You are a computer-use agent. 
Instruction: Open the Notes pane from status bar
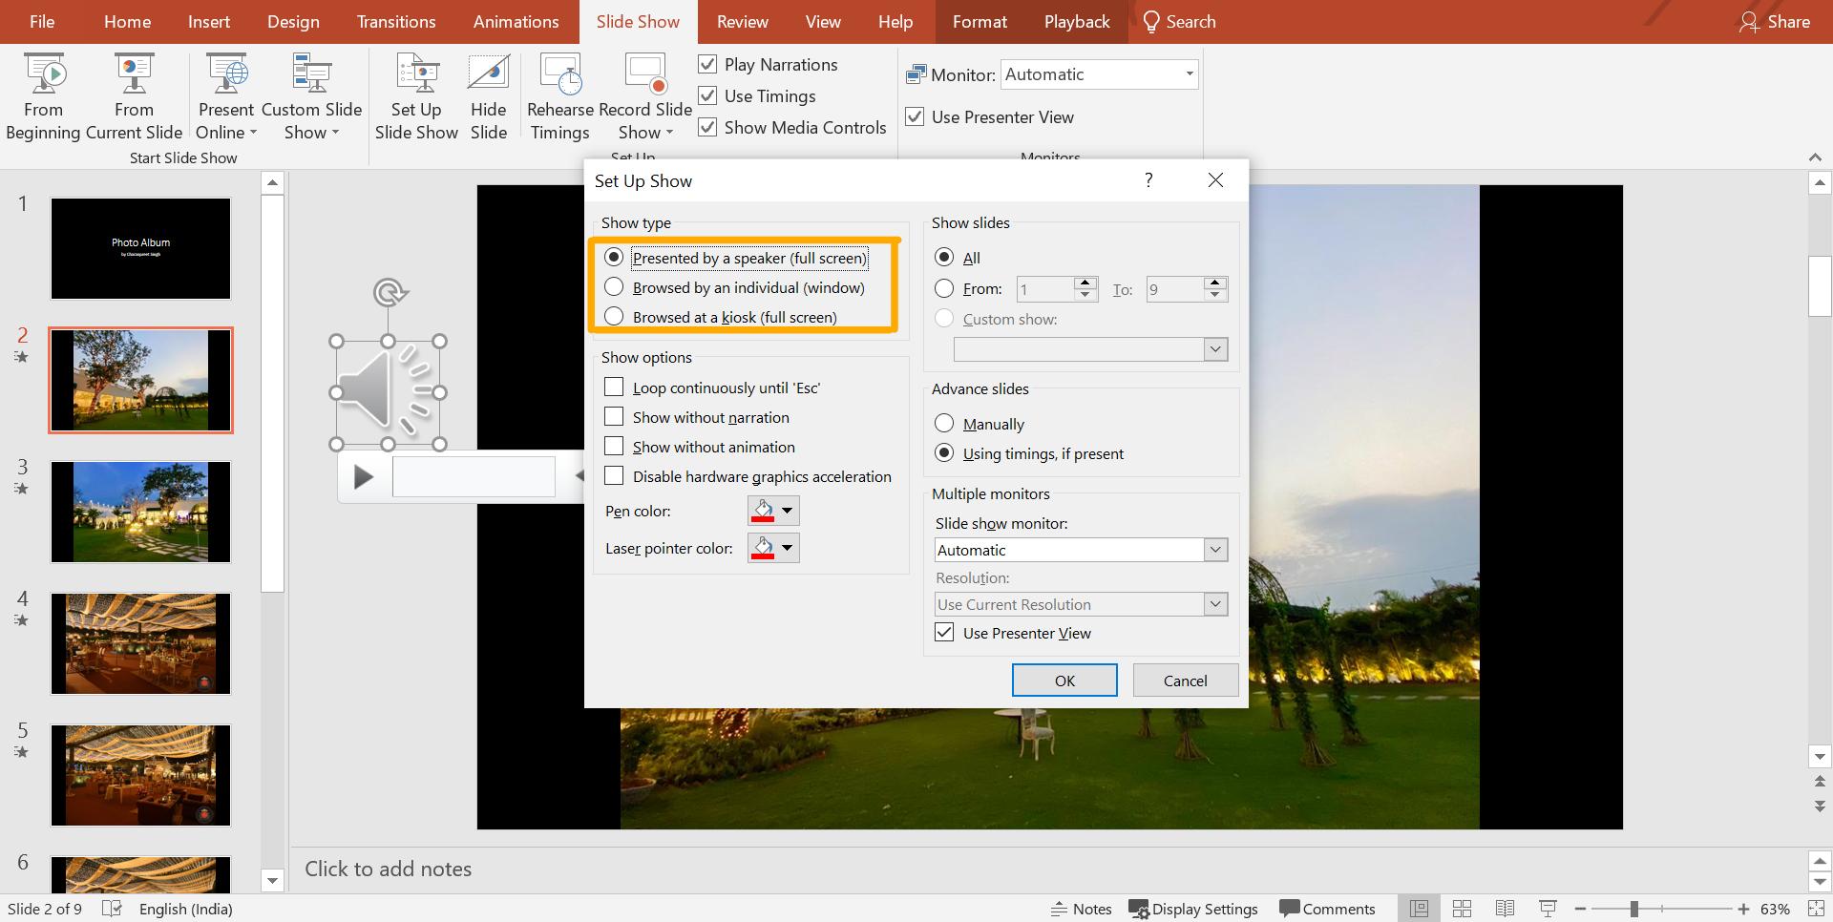click(1082, 909)
